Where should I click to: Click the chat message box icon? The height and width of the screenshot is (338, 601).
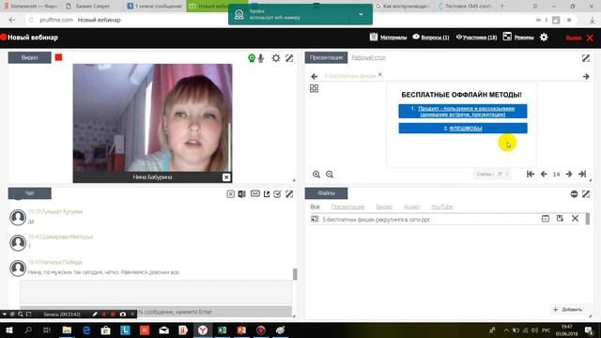pyautogui.click(x=254, y=193)
